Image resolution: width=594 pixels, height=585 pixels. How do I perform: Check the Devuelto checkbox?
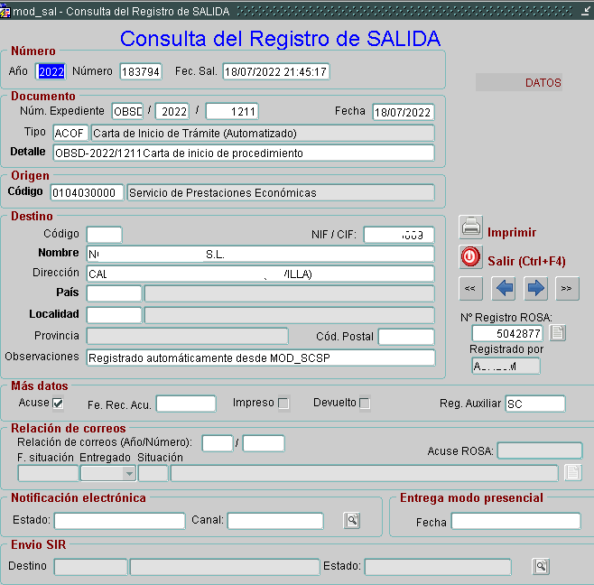(365, 404)
